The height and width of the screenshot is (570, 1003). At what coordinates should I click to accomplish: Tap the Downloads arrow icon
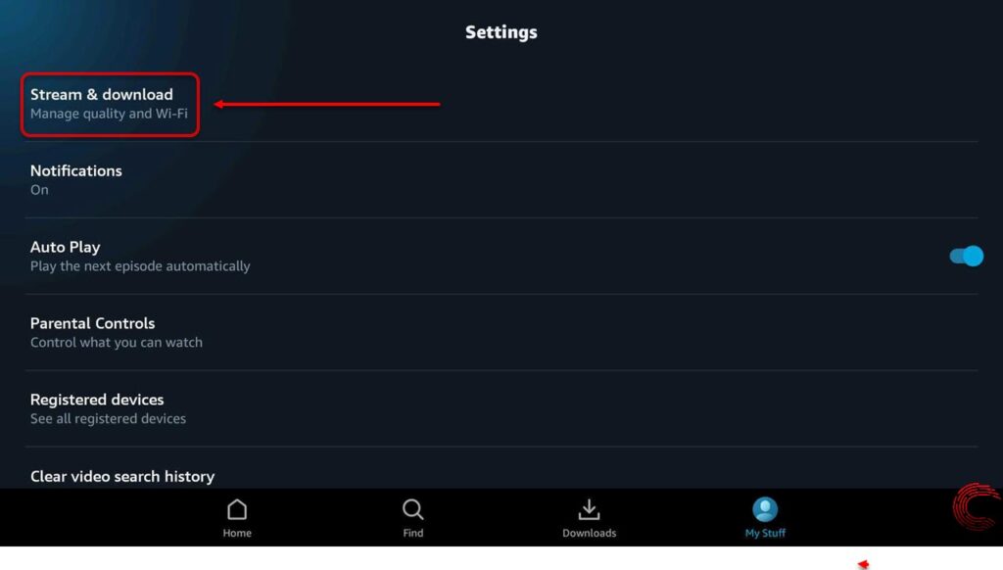[x=589, y=510]
